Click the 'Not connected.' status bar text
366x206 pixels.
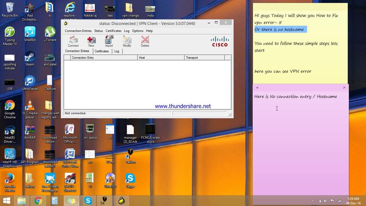(x=75, y=113)
